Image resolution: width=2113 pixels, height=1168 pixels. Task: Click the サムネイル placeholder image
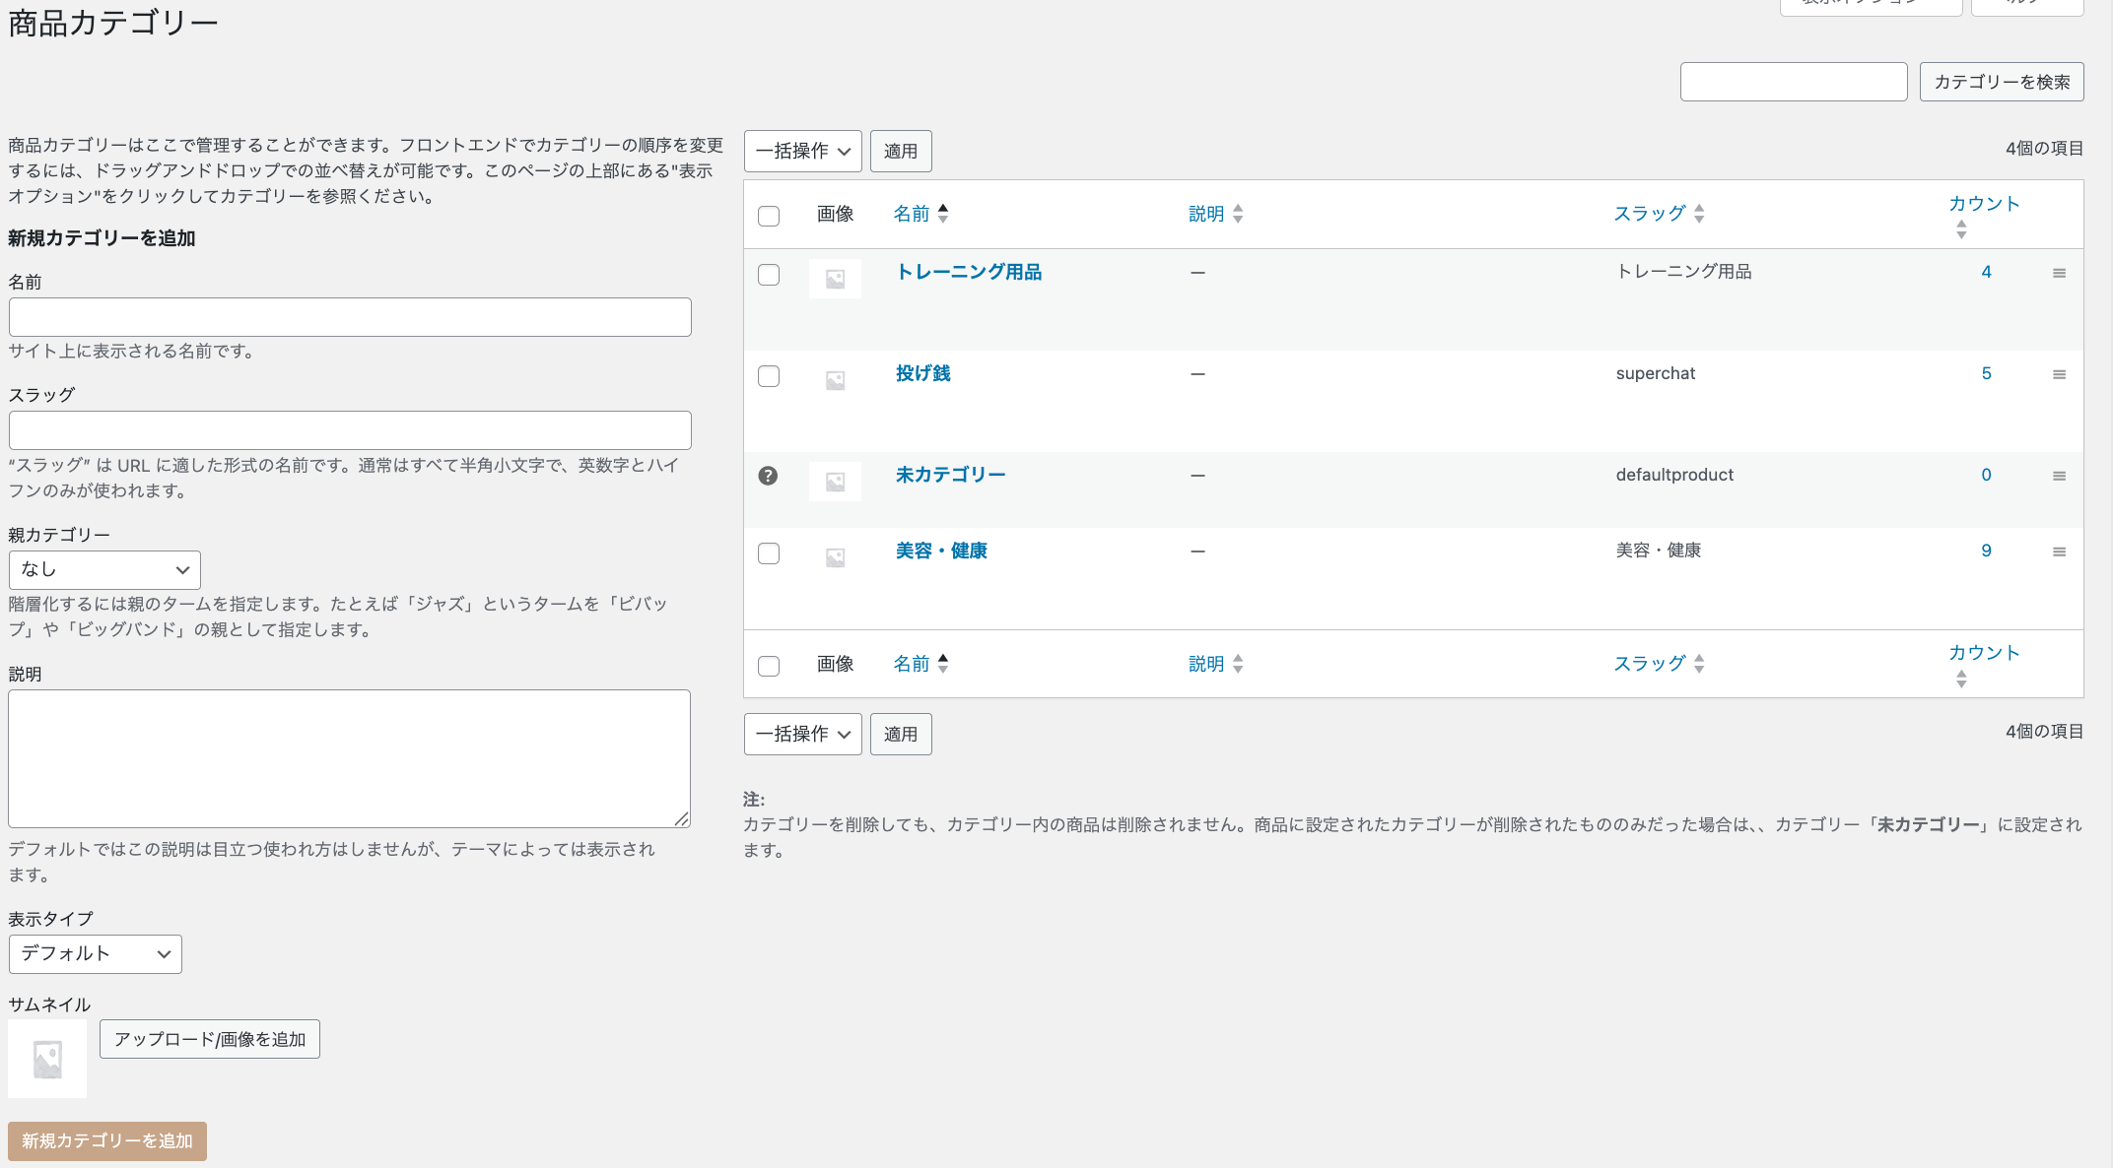47,1059
